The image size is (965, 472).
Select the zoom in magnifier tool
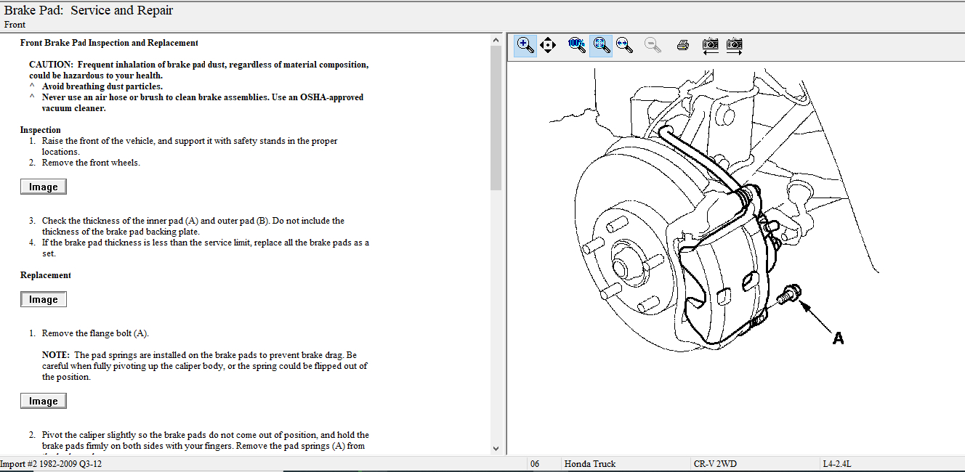click(x=525, y=45)
